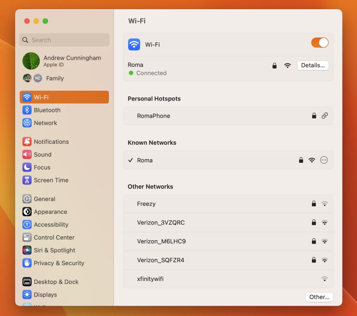Click the lock icon beside Freezy network
This screenshot has width=357, height=316.
(x=314, y=204)
